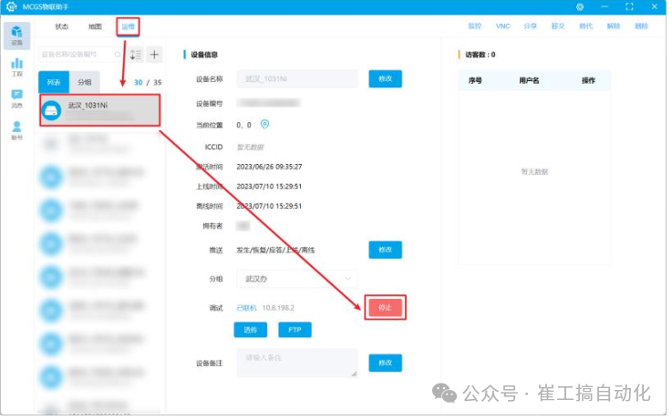Click the 移交 transfer link
Image resolution: width=672 pixels, height=420 pixels.
[x=558, y=26]
